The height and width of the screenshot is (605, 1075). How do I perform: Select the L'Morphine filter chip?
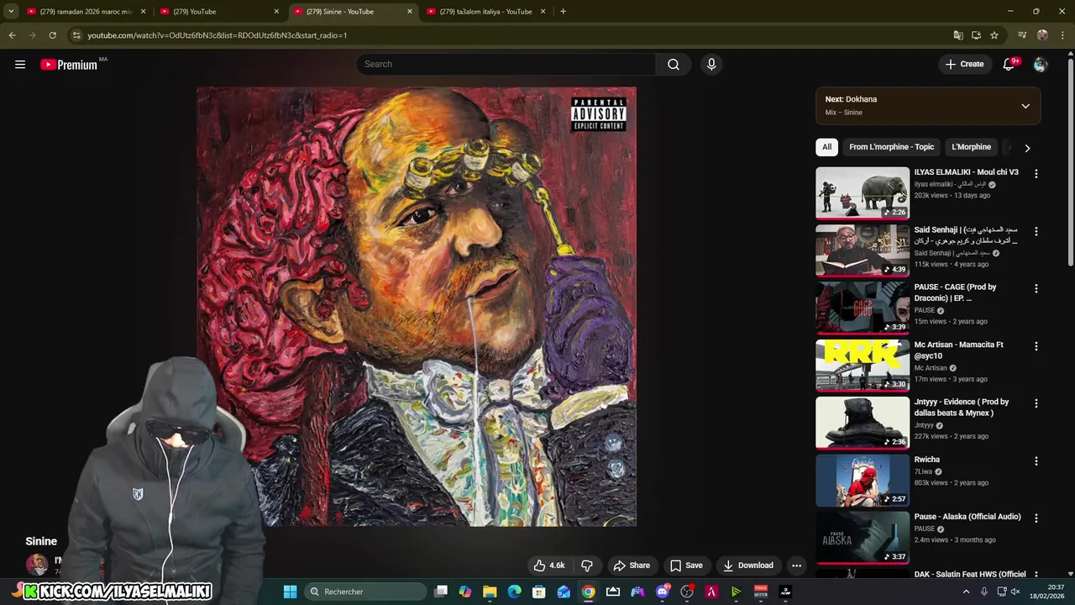click(x=971, y=147)
